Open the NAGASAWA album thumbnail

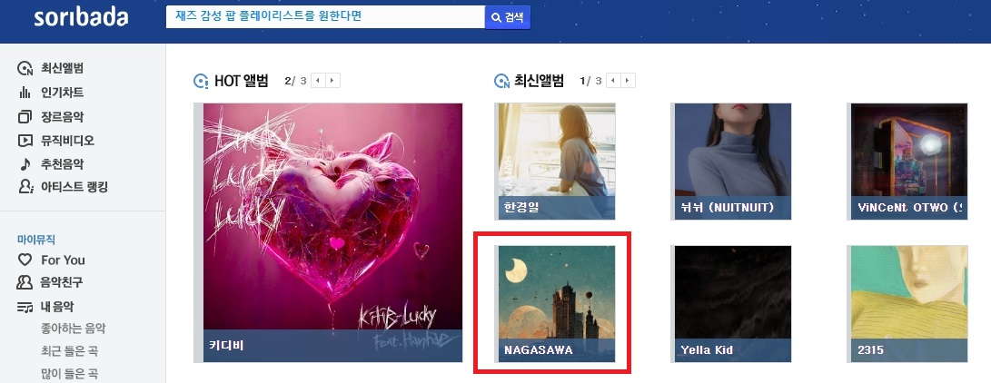(x=556, y=303)
